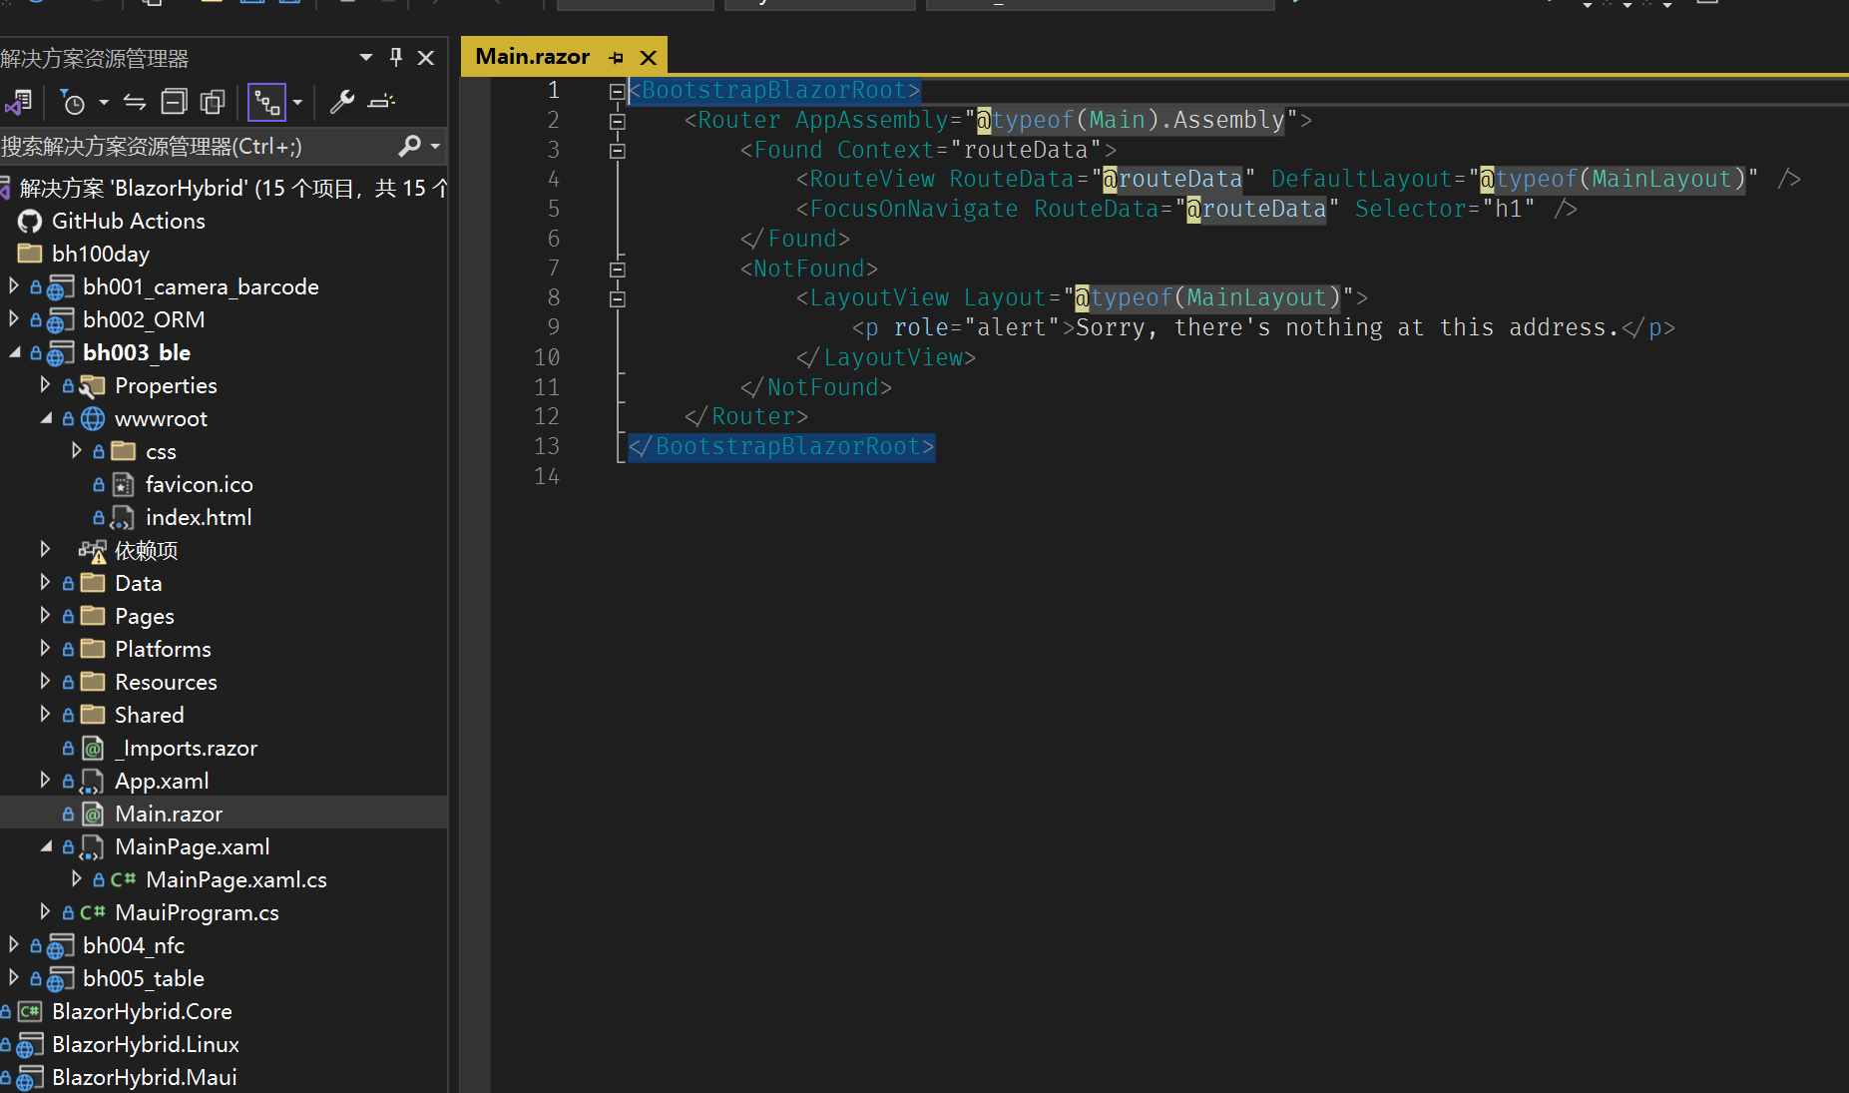Click the Collapse All icon in Solution Explorer
The width and height of the screenshot is (1849, 1093).
point(174,102)
